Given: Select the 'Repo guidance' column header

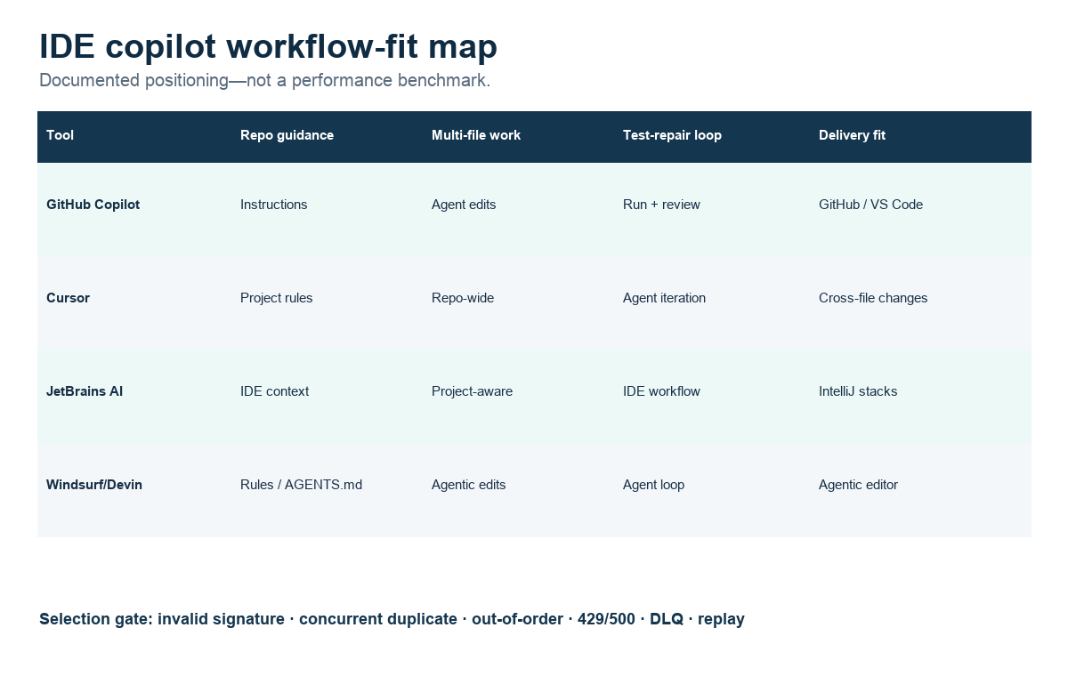Looking at the screenshot, I should tap(287, 135).
